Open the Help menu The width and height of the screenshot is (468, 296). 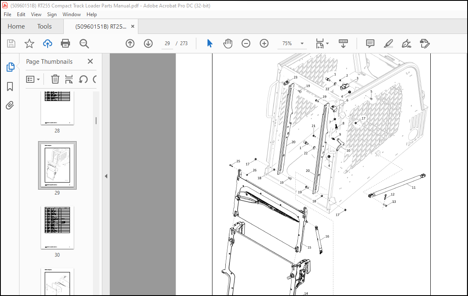pyautogui.click(x=92, y=14)
